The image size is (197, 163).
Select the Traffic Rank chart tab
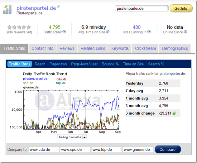click(x=20, y=64)
